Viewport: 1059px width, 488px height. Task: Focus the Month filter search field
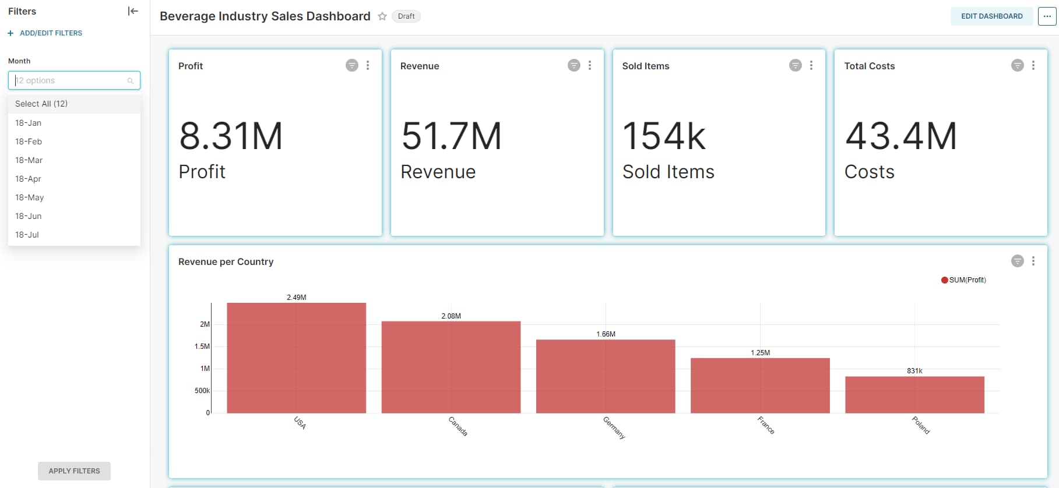70,80
